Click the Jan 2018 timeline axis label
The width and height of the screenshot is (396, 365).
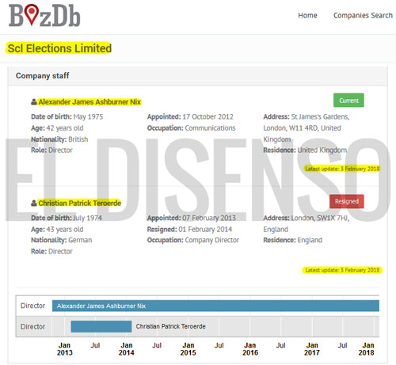pyautogui.click(x=367, y=349)
